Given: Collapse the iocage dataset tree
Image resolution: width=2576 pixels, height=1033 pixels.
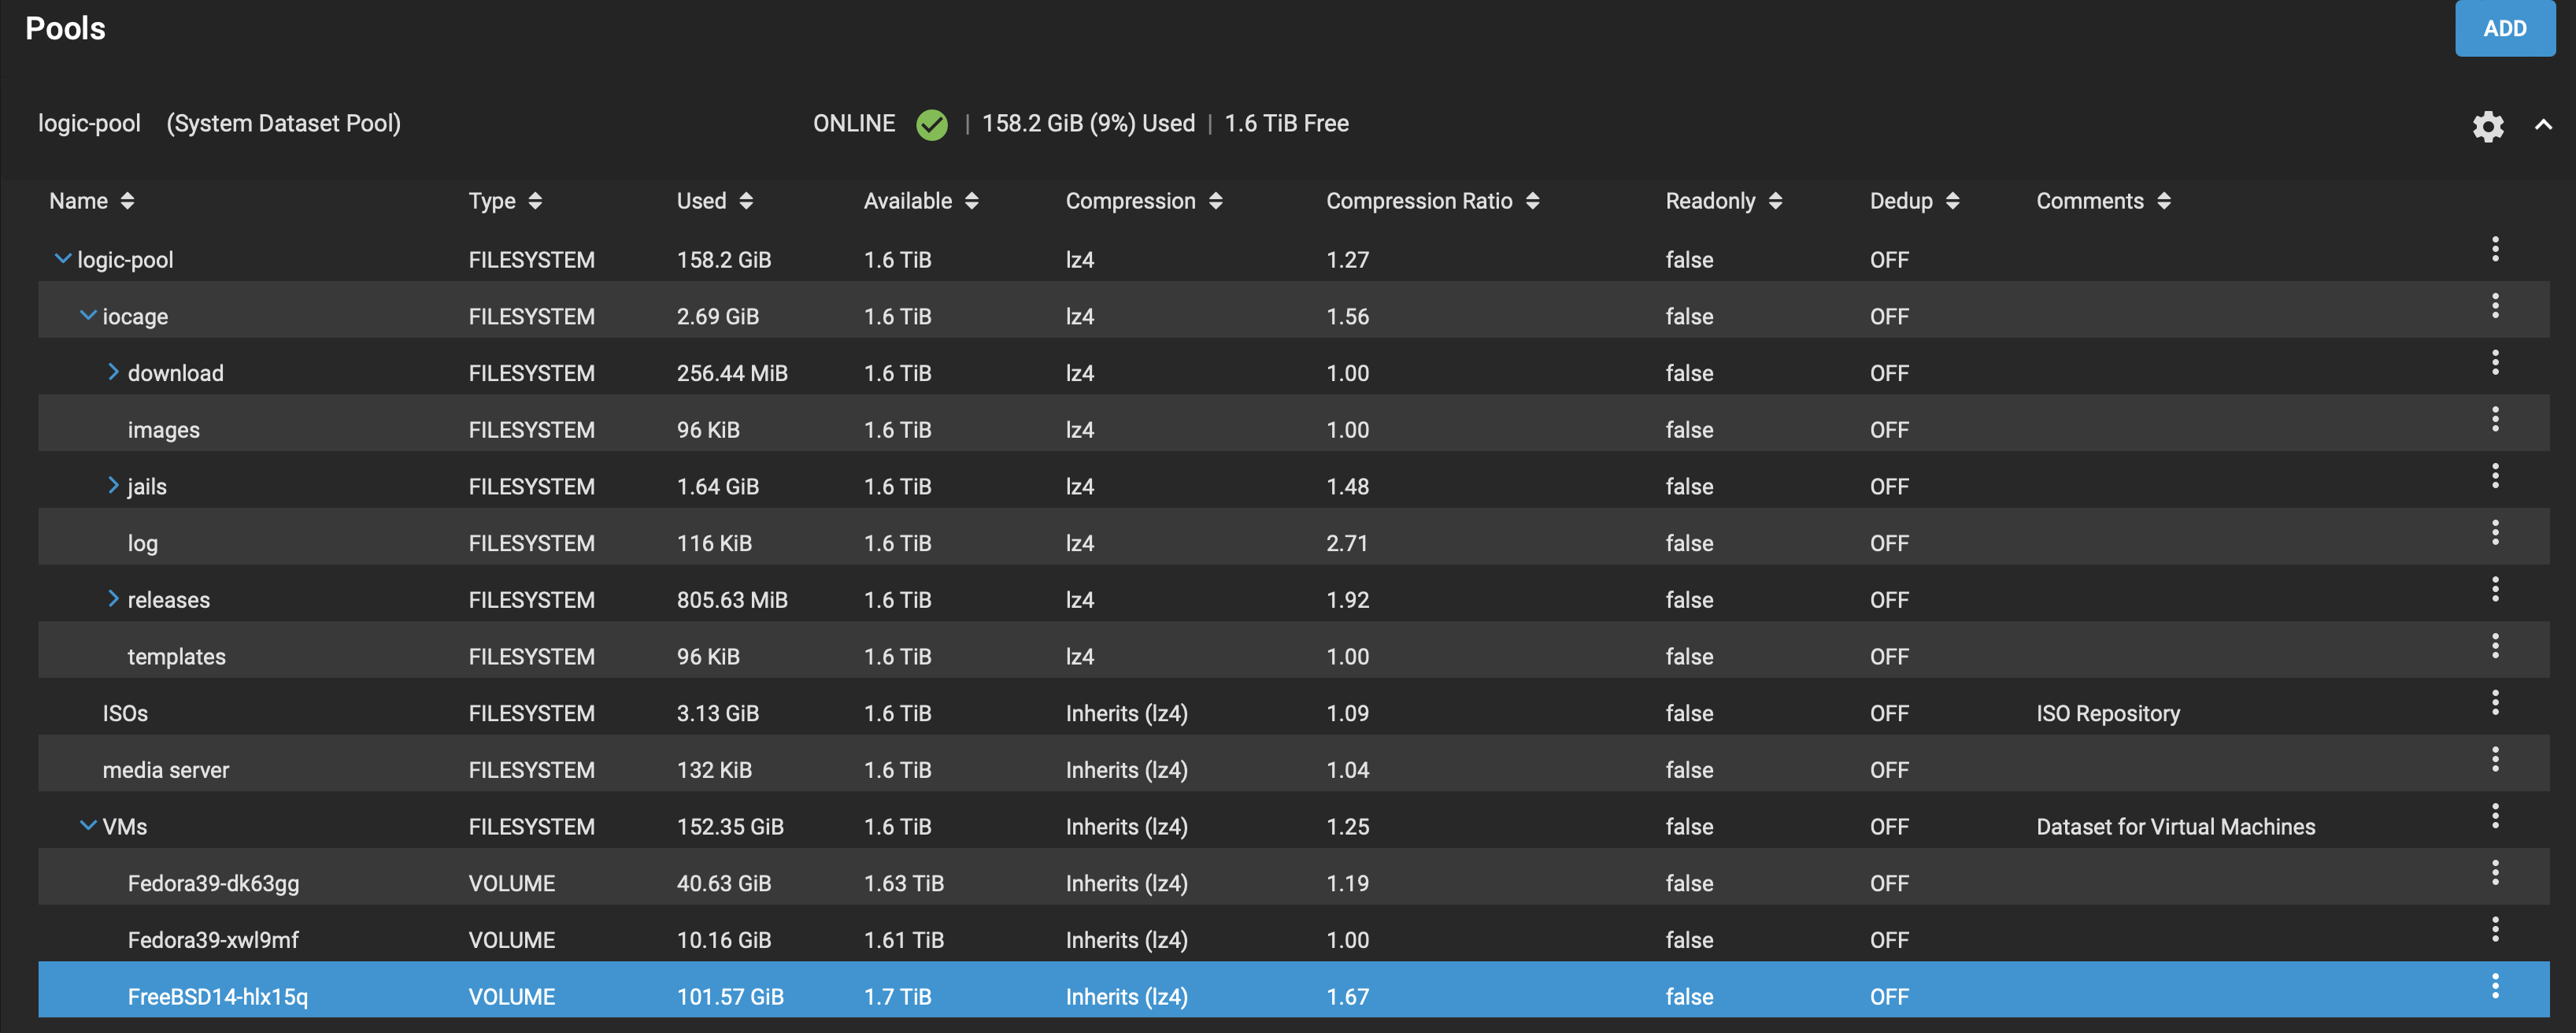Looking at the screenshot, I should [88, 314].
